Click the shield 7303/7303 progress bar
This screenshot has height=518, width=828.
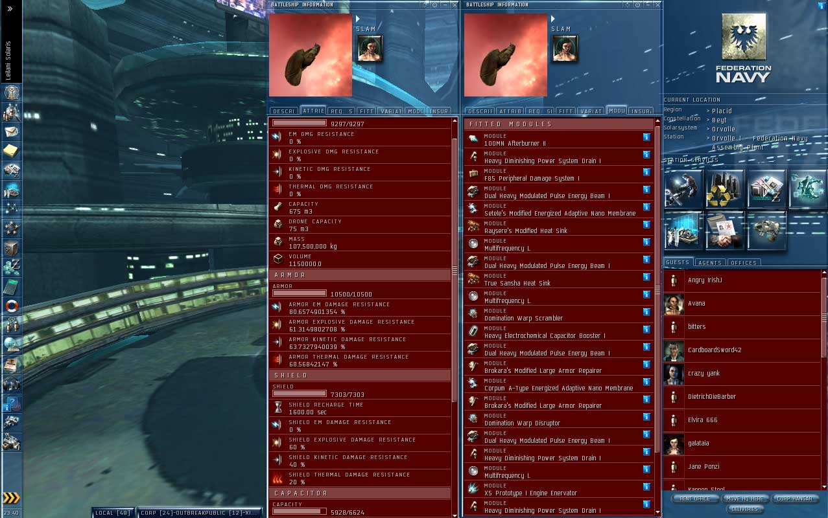[x=300, y=393]
